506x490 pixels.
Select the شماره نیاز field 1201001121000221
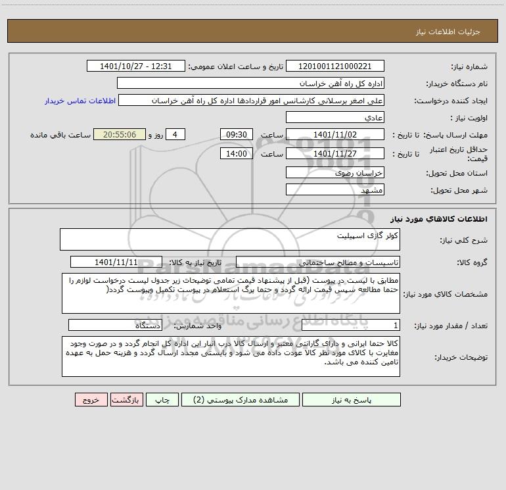click(335, 66)
